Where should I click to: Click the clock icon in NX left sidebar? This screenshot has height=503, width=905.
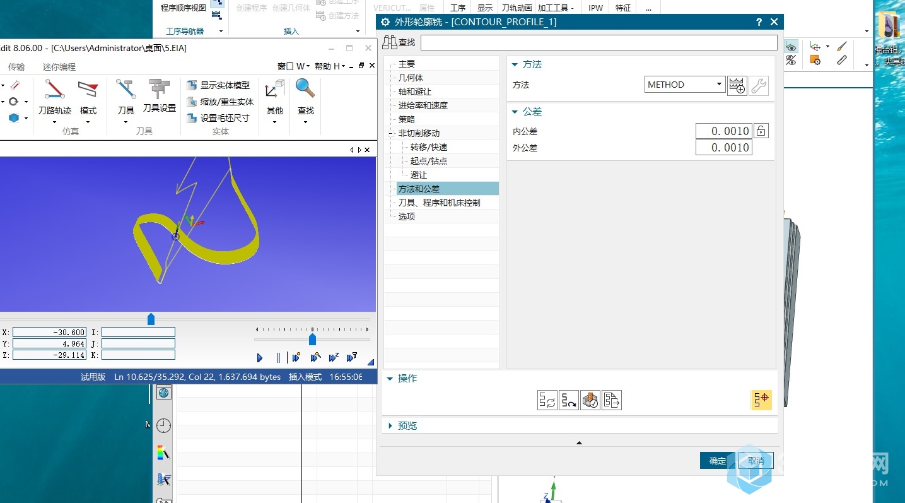[163, 425]
